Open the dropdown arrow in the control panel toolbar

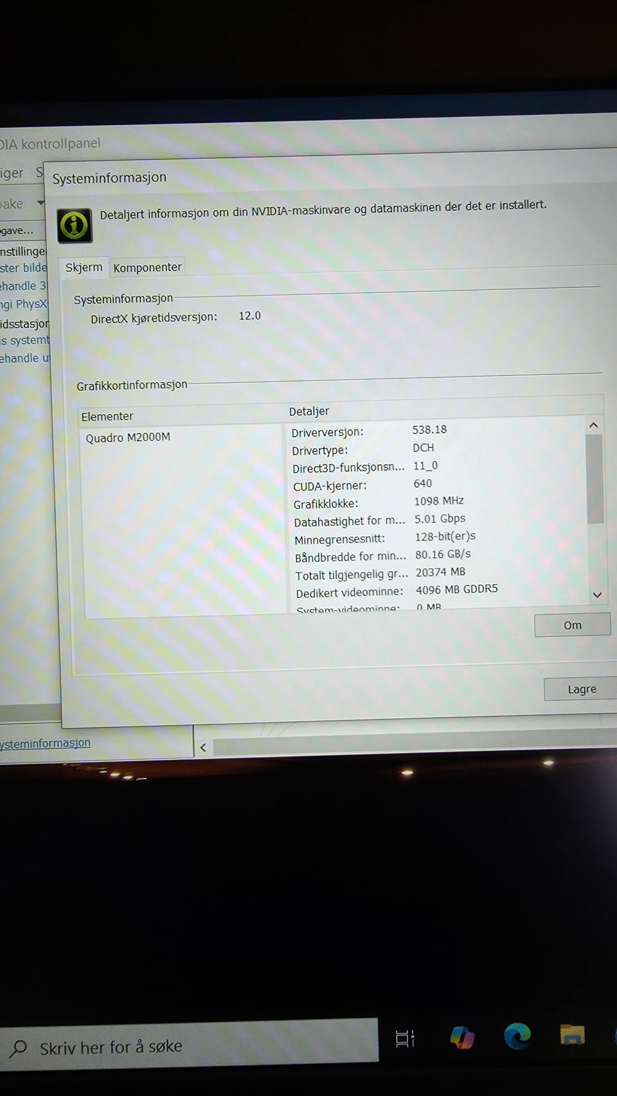40,203
